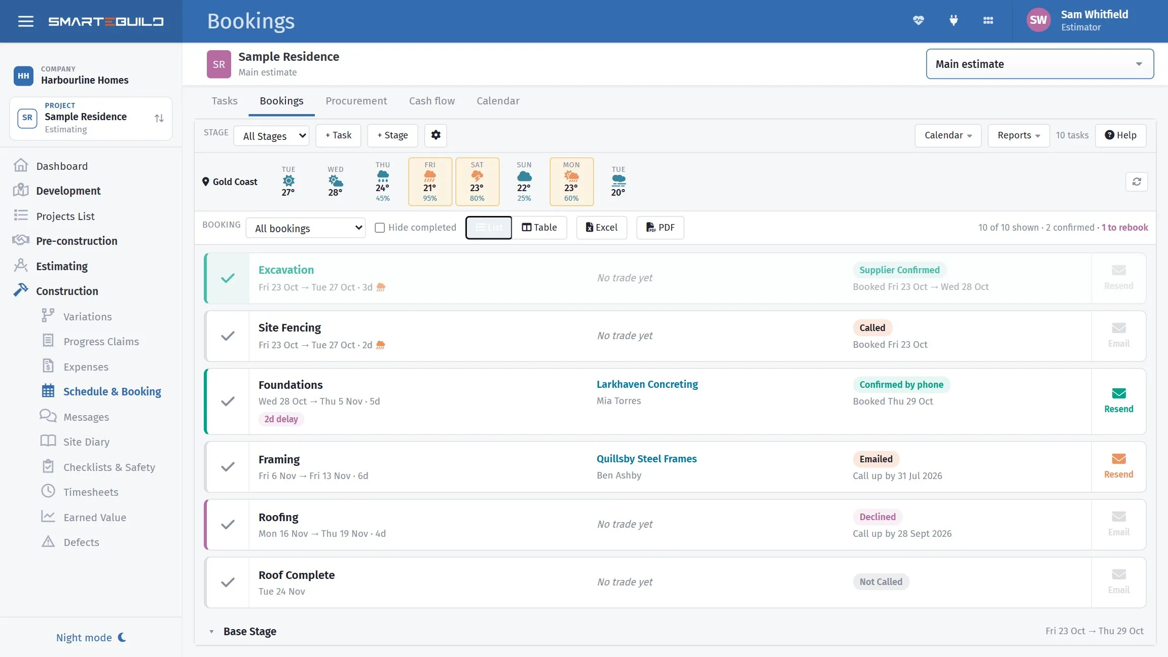Tick the Hide completed checkbox

pyautogui.click(x=380, y=228)
